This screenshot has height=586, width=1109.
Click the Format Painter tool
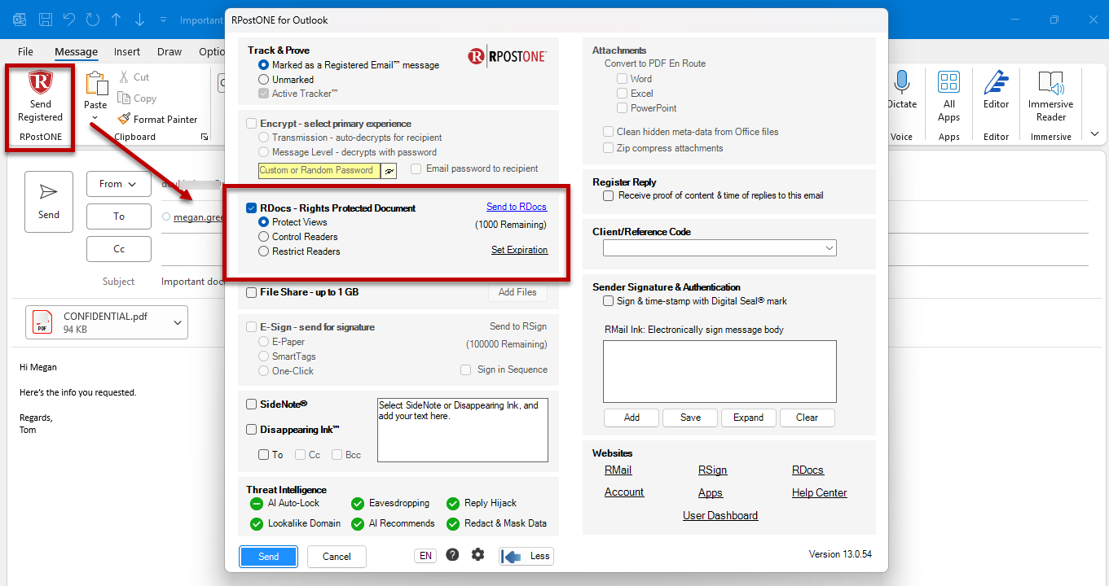pos(158,119)
